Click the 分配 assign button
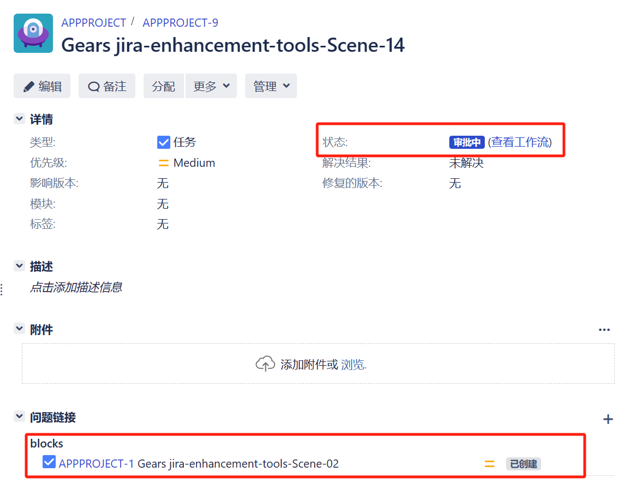Screen dimensions: 624x484 [164, 86]
